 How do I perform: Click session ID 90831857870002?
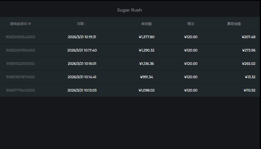[x=20, y=77]
